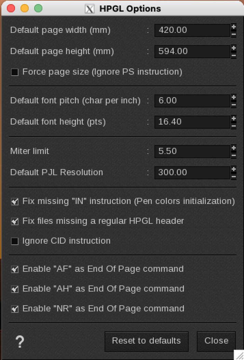
Task: Click the Close button
Action: pos(216,341)
